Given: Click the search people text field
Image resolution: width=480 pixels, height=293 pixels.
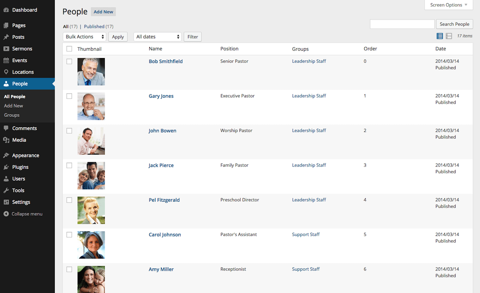Looking at the screenshot, I should point(402,24).
